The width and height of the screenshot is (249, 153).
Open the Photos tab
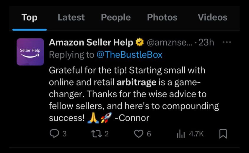coord(162,17)
